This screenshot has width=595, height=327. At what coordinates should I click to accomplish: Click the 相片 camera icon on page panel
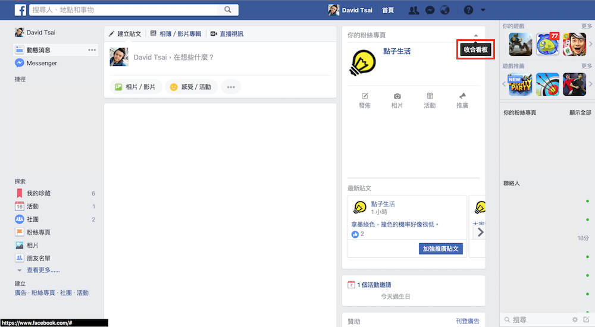tap(397, 96)
